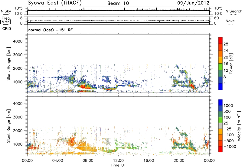Image resolution: width=242 pixels, height=167 pixels.
Task: Click the "08:00" time axis tick label
Action: pyautogui.click(x=88, y=161)
